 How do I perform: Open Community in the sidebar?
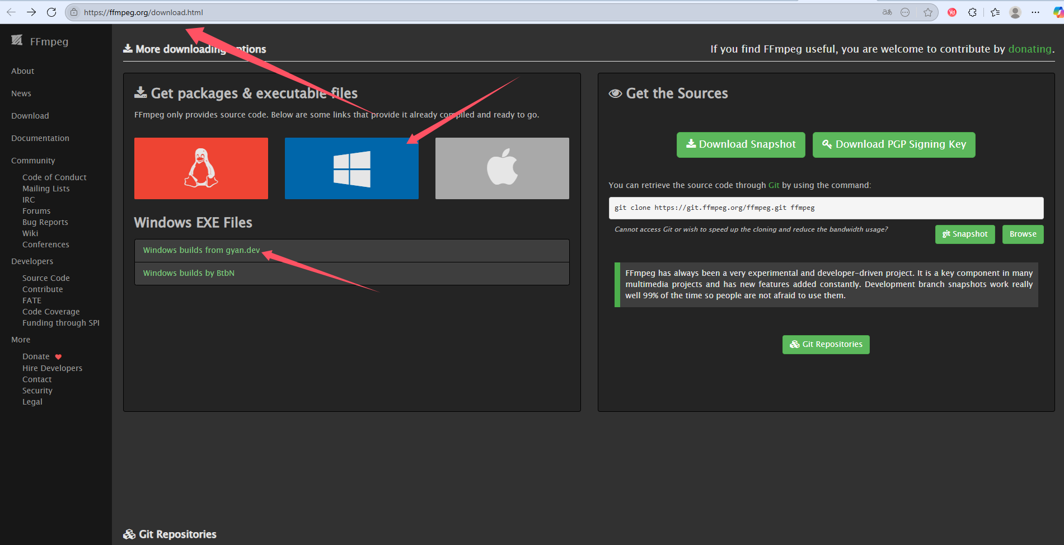tap(33, 161)
